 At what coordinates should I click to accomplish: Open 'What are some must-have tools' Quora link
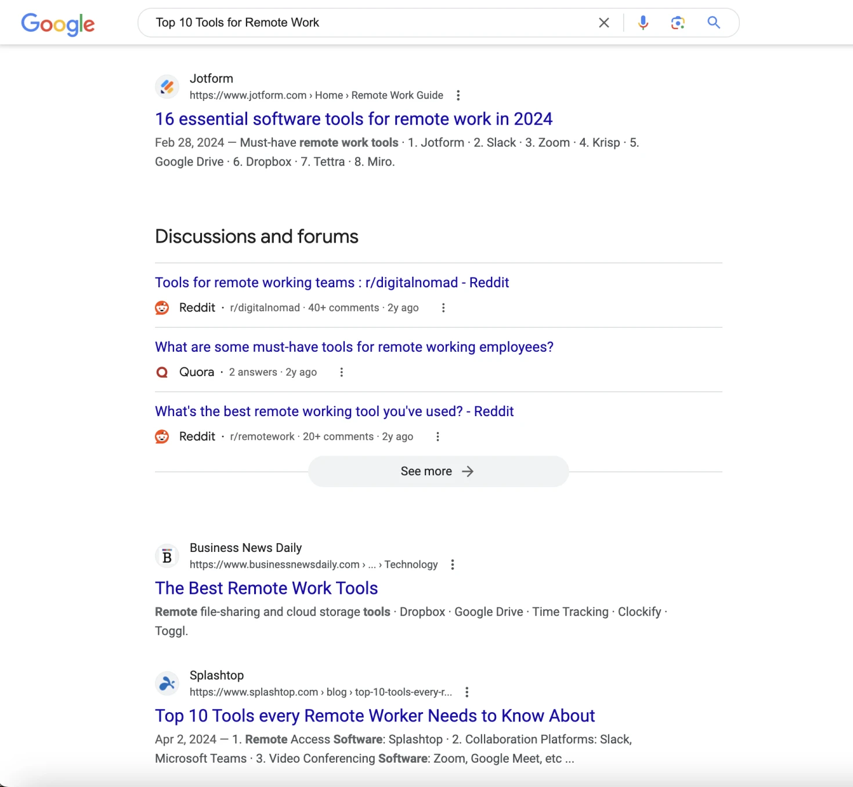354,347
